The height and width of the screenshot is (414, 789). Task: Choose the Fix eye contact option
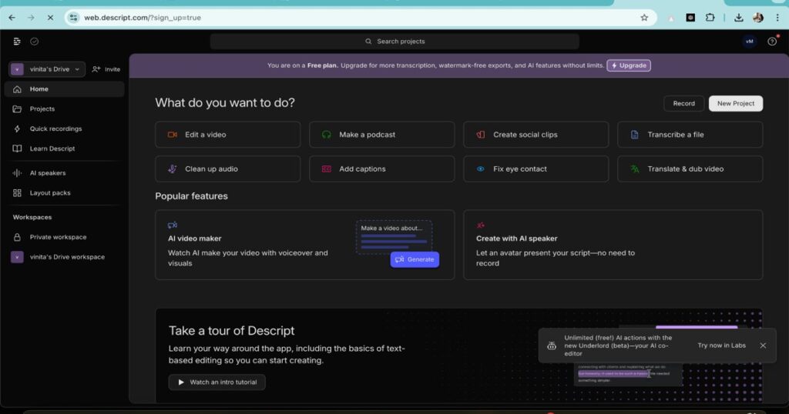tap(536, 169)
